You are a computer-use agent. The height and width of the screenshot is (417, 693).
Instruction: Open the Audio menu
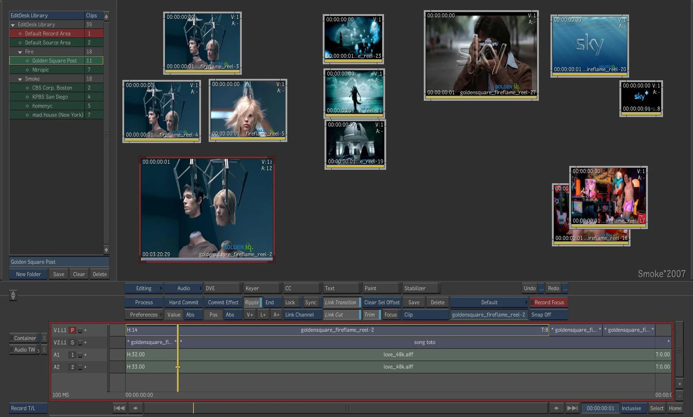[x=183, y=288]
